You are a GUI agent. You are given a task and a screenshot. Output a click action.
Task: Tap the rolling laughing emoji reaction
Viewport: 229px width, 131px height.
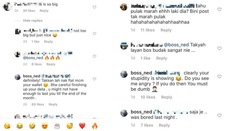tap(32, 126)
